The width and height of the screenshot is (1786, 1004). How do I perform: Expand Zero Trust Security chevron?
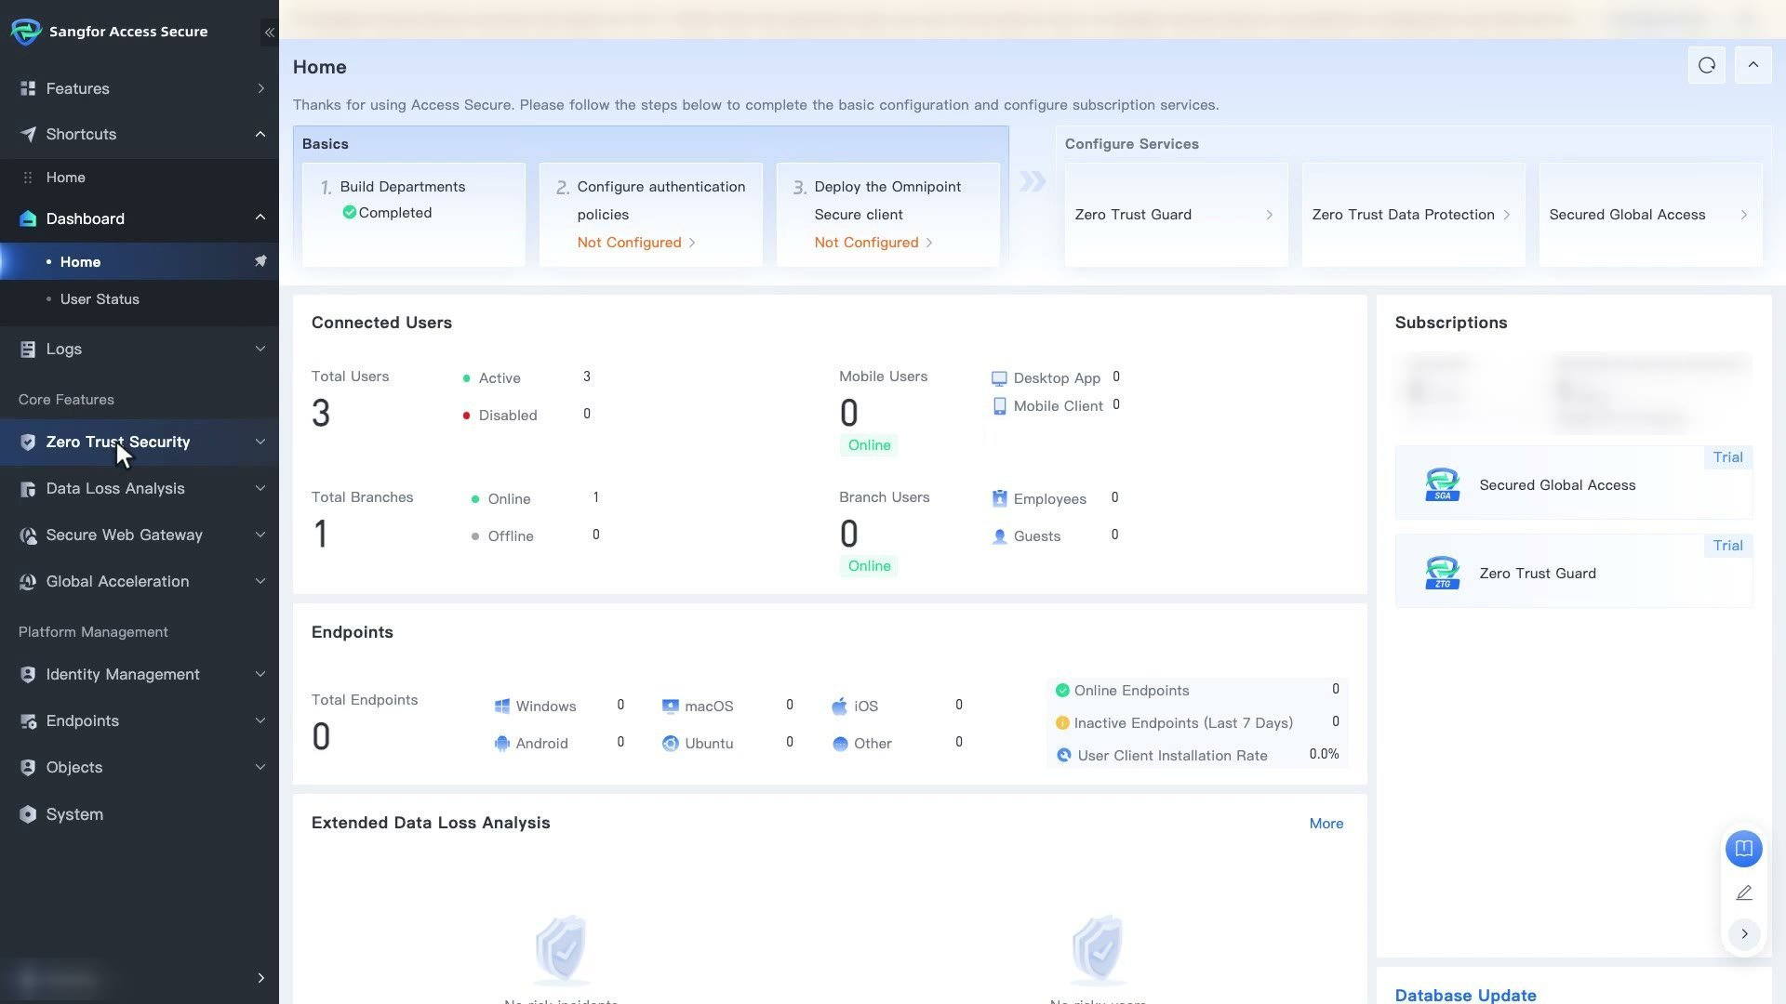pyautogui.click(x=260, y=442)
